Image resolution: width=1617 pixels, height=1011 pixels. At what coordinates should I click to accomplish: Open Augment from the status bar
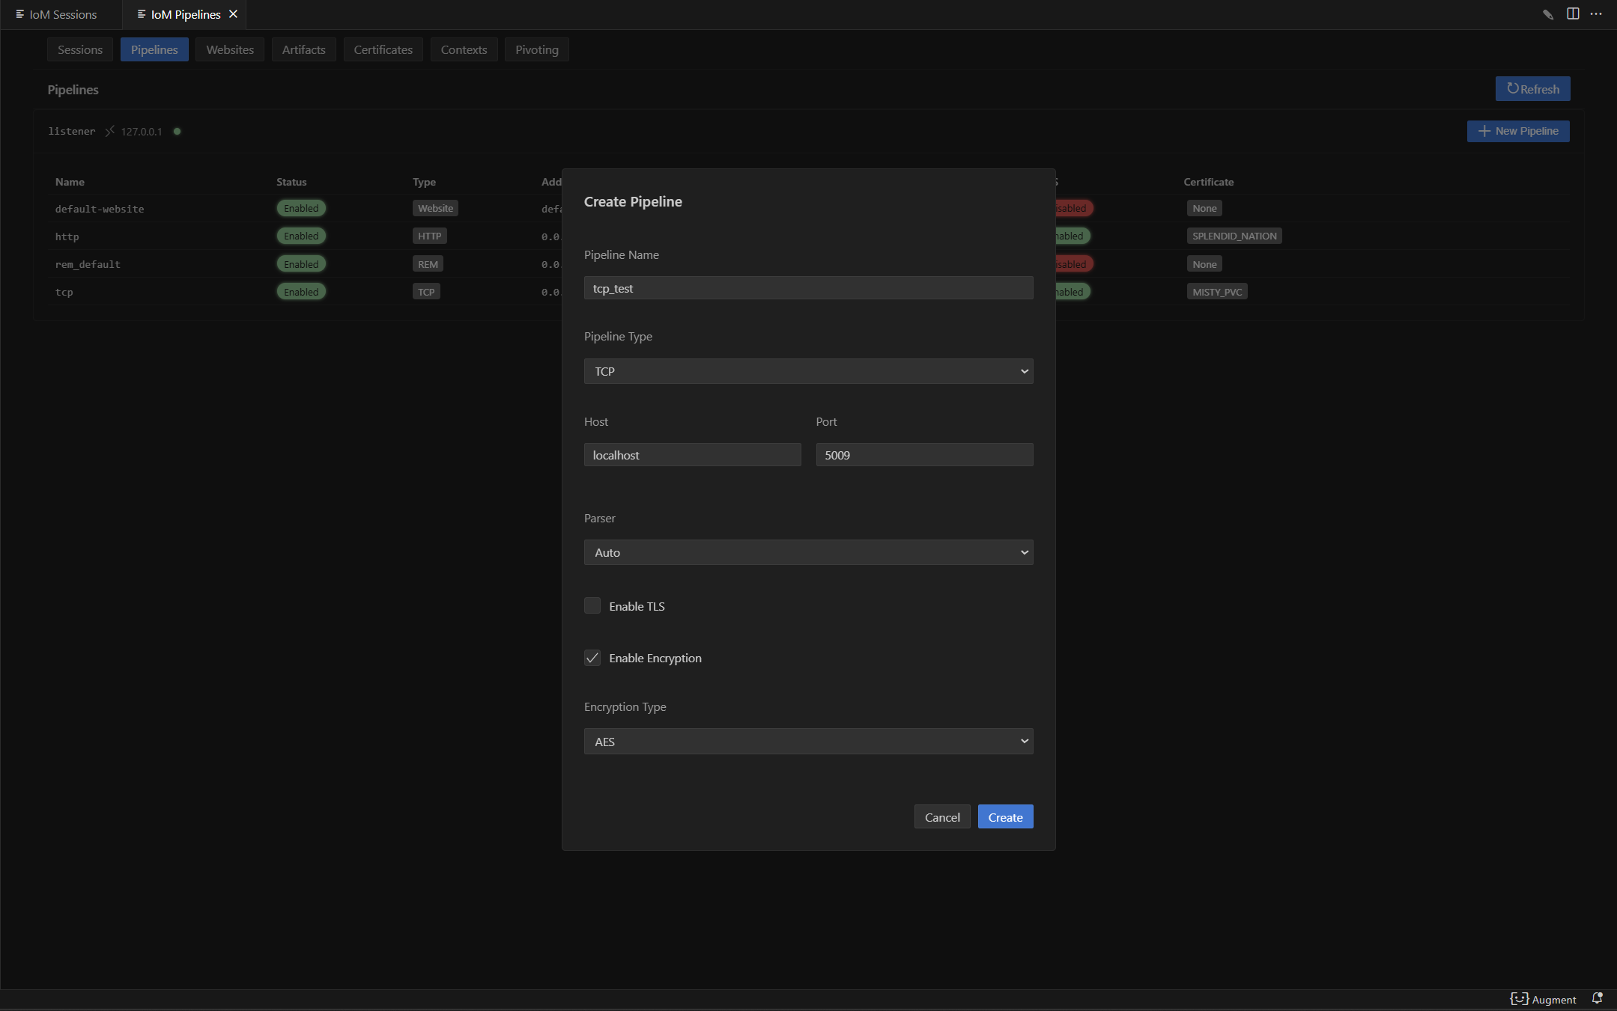click(x=1544, y=999)
